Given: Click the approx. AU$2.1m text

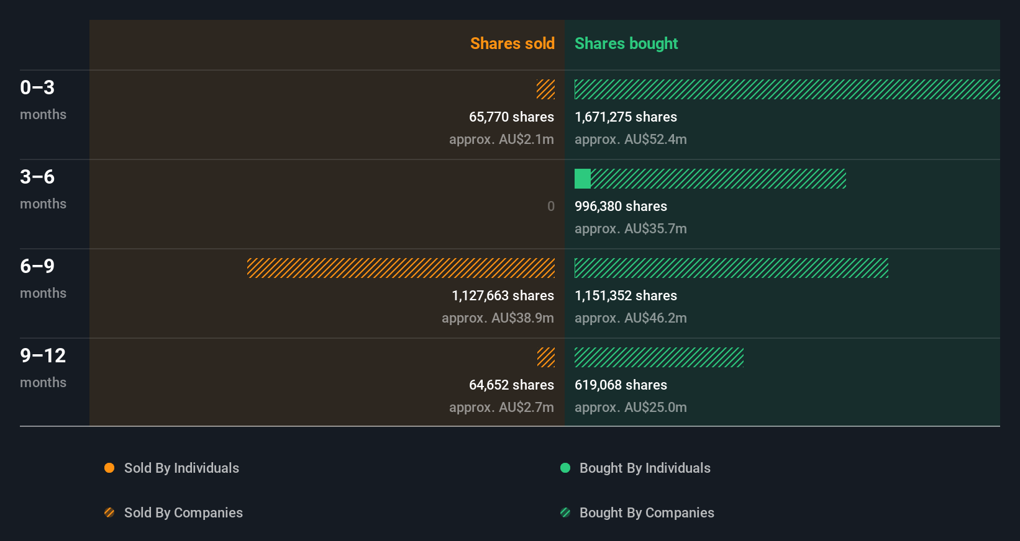Looking at the screenshot, I should [501, 139].
